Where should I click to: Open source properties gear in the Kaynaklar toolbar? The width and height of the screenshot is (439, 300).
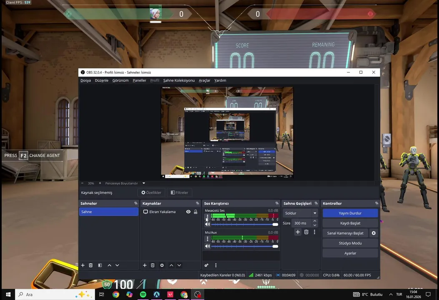[x=162, y=265]
